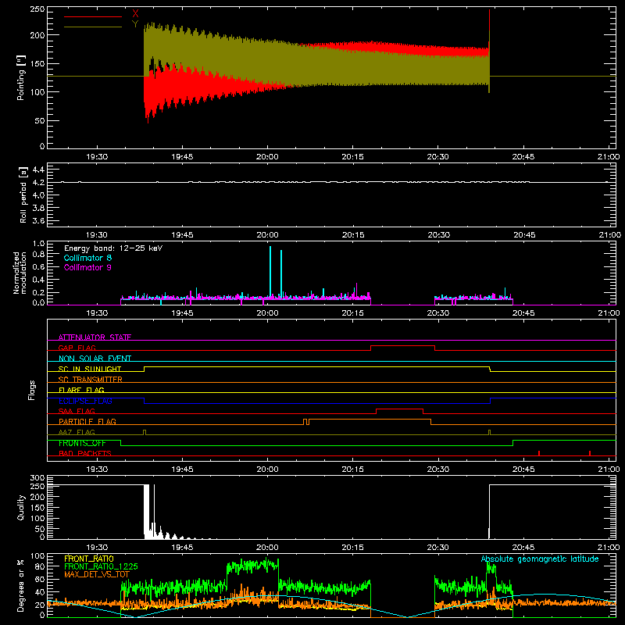
Task: Click the 80 tick on Degrees axis
Action: (40, 566)
